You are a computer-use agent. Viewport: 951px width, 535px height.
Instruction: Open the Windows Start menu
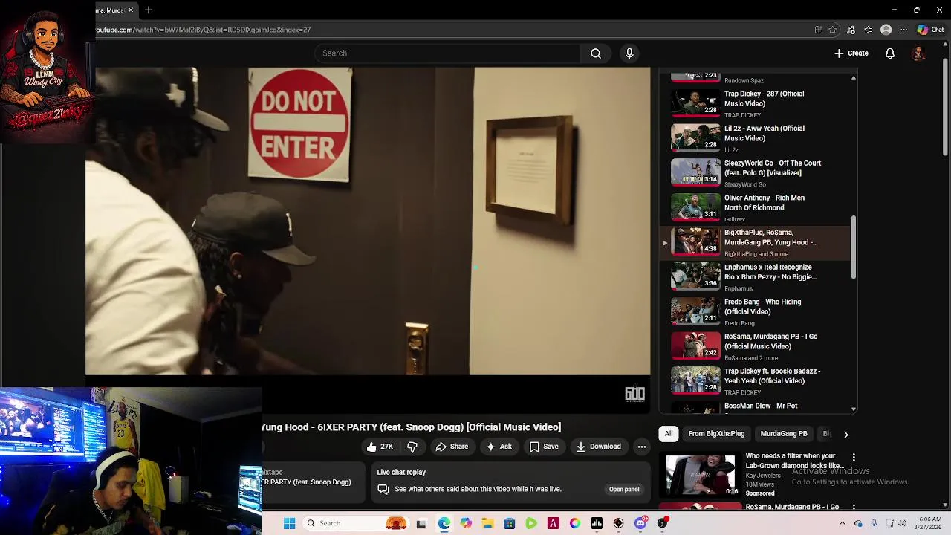[x=290, y=523]
